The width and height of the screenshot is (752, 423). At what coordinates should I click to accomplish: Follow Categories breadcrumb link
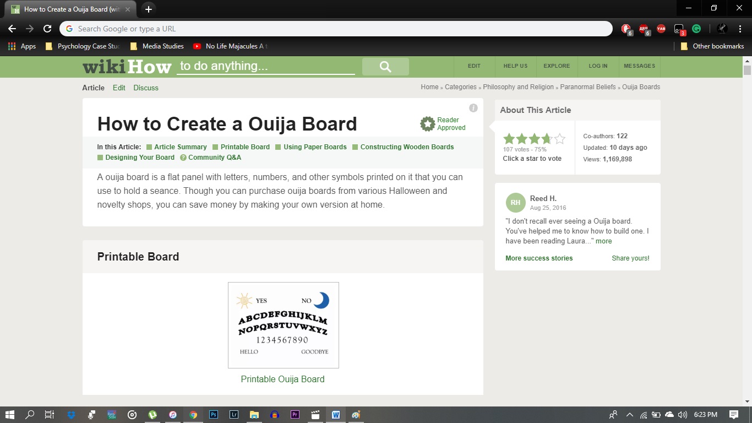(461, 87)
